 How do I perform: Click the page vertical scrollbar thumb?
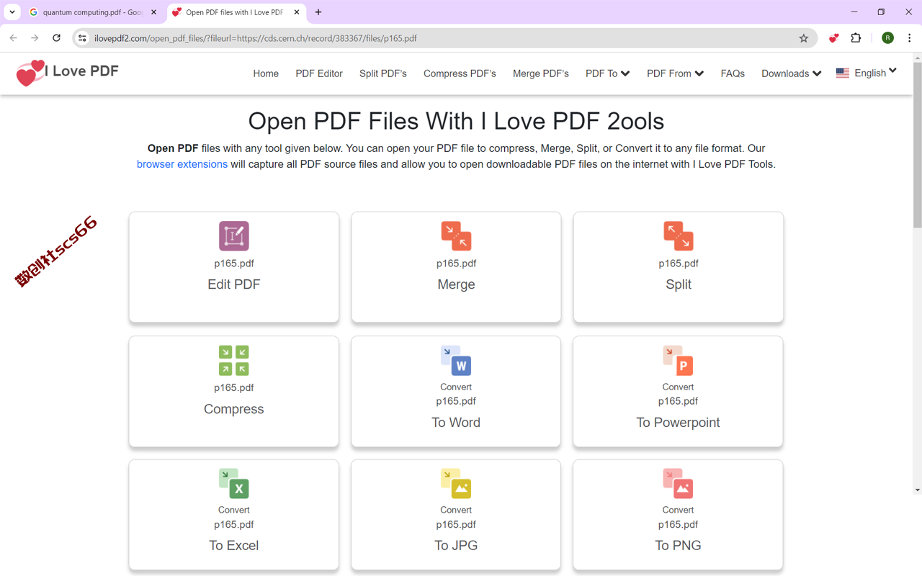(917, 144)
